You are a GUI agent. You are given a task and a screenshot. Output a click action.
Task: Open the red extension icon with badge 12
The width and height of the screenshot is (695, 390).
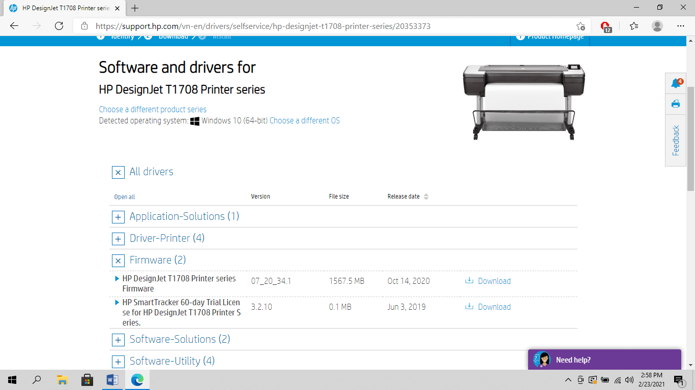(x=605, y=26)
